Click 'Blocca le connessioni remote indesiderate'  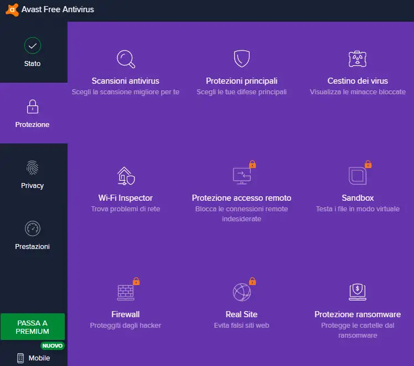click(241, 214)
